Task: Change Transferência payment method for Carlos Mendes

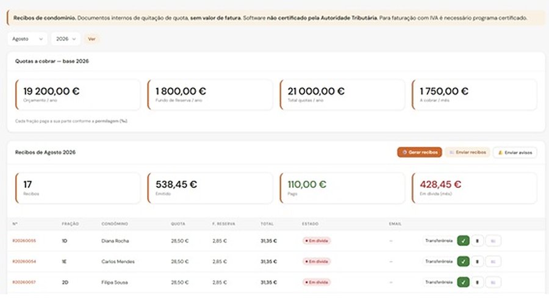Action: [x=439, y=262]
